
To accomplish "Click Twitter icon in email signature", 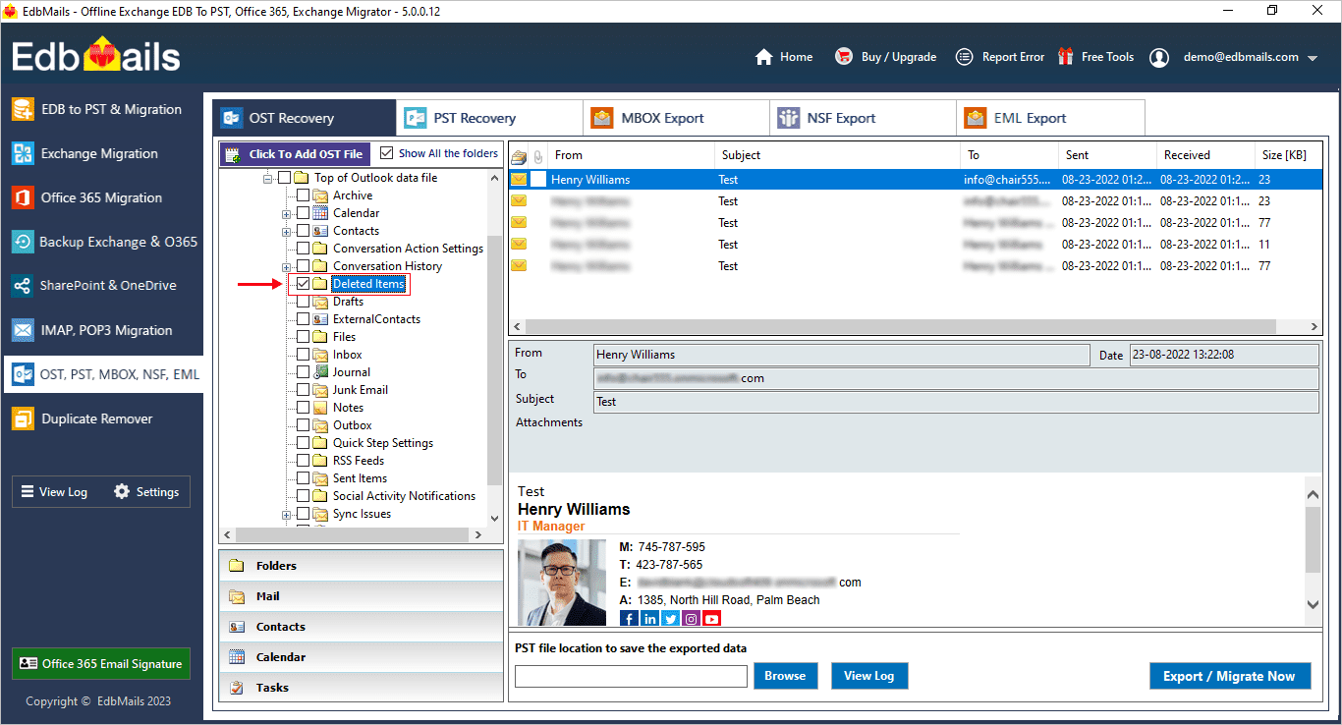I will [x=670, y=619].
